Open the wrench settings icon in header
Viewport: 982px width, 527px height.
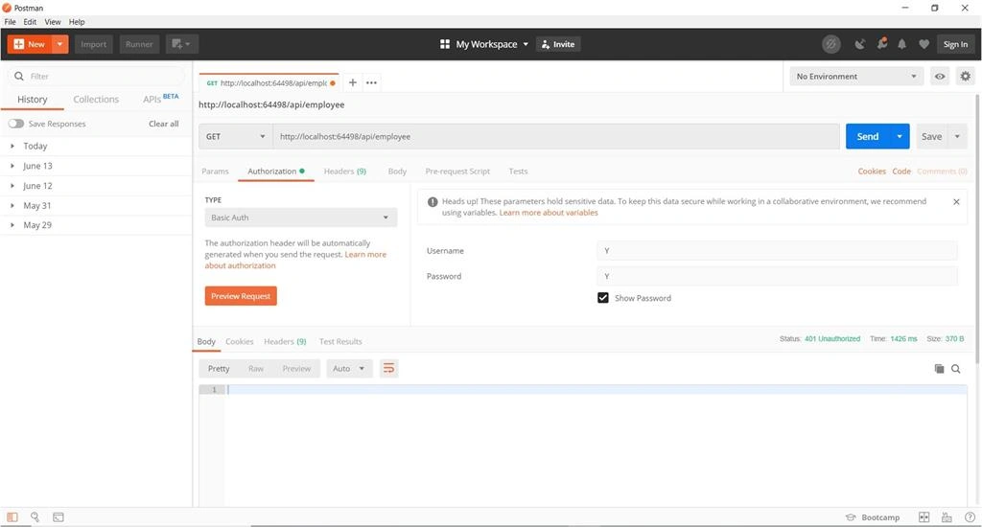click(x=882, y=44)
